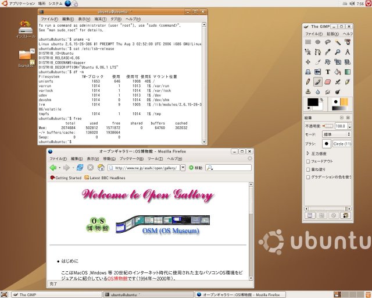
Task: Select the Blur/Sharpen droplet tool
Action: pyautogui.click(x=318, y=92)
